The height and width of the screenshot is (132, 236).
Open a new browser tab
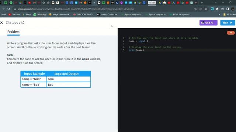pyautogui.click(x=202, y=3)
